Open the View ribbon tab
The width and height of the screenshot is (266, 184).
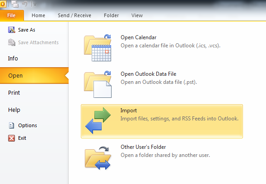pyautogui.click(x=137, y=15)
